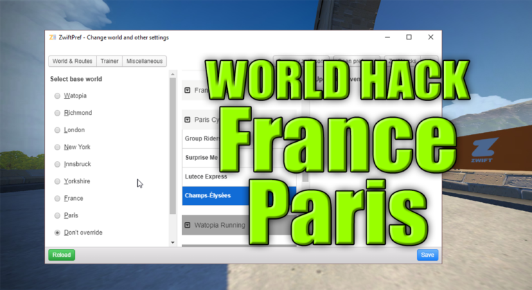Toggle the Watopia Running section expander
This screenshot has height=290, width=532.
[187, 225]
